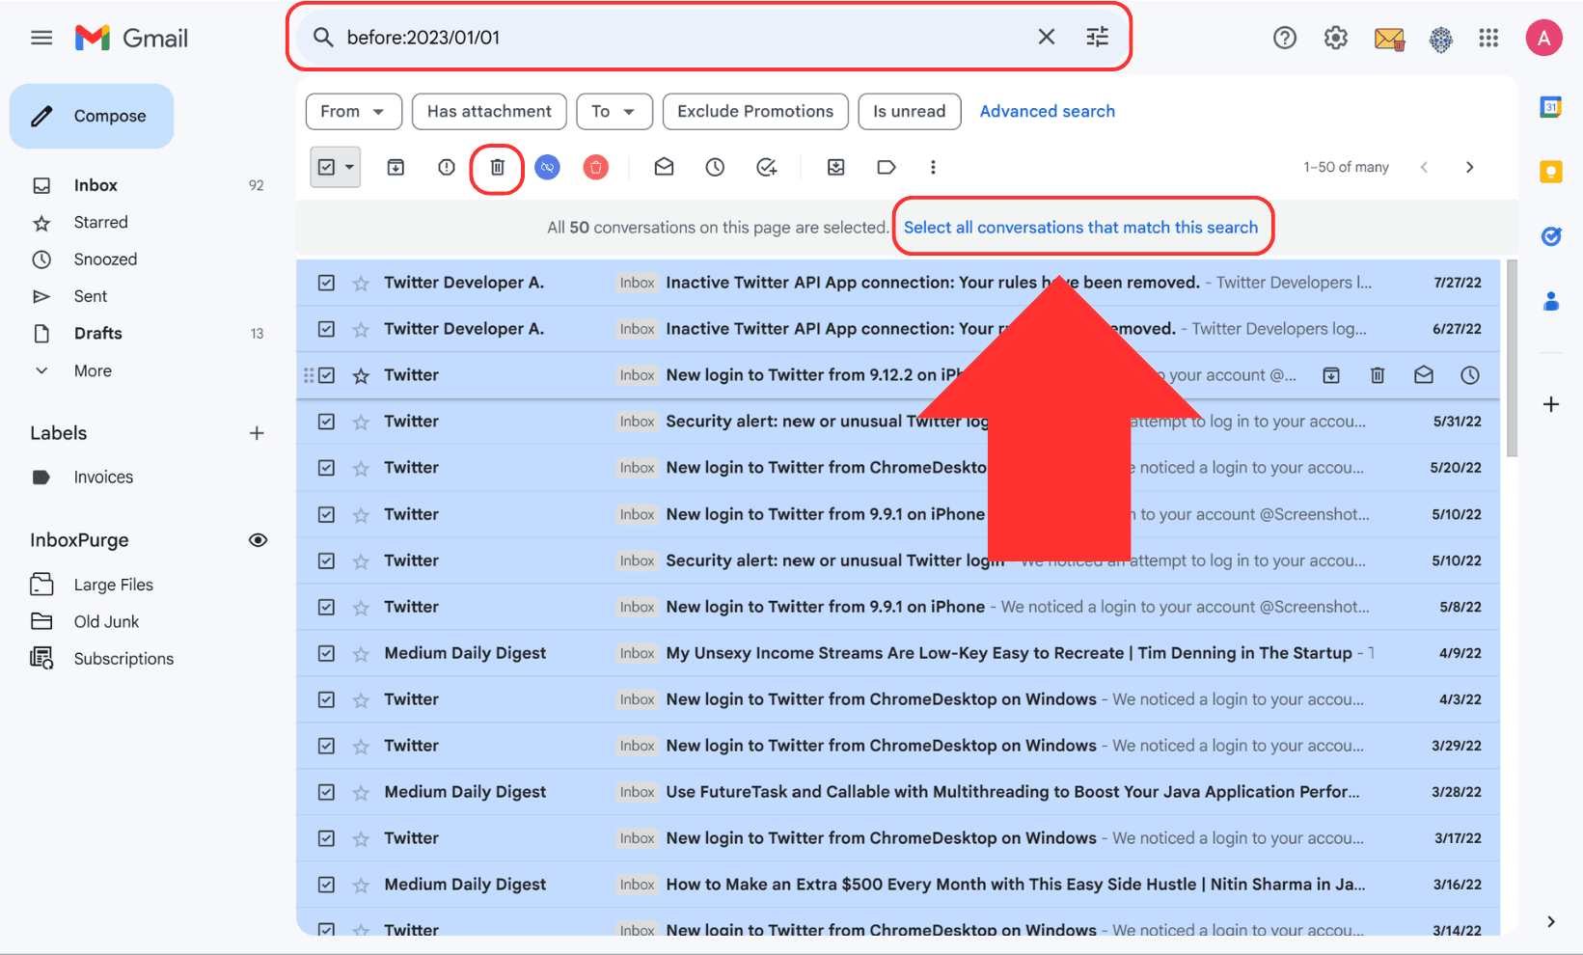Open search options filter icon

1098,37
